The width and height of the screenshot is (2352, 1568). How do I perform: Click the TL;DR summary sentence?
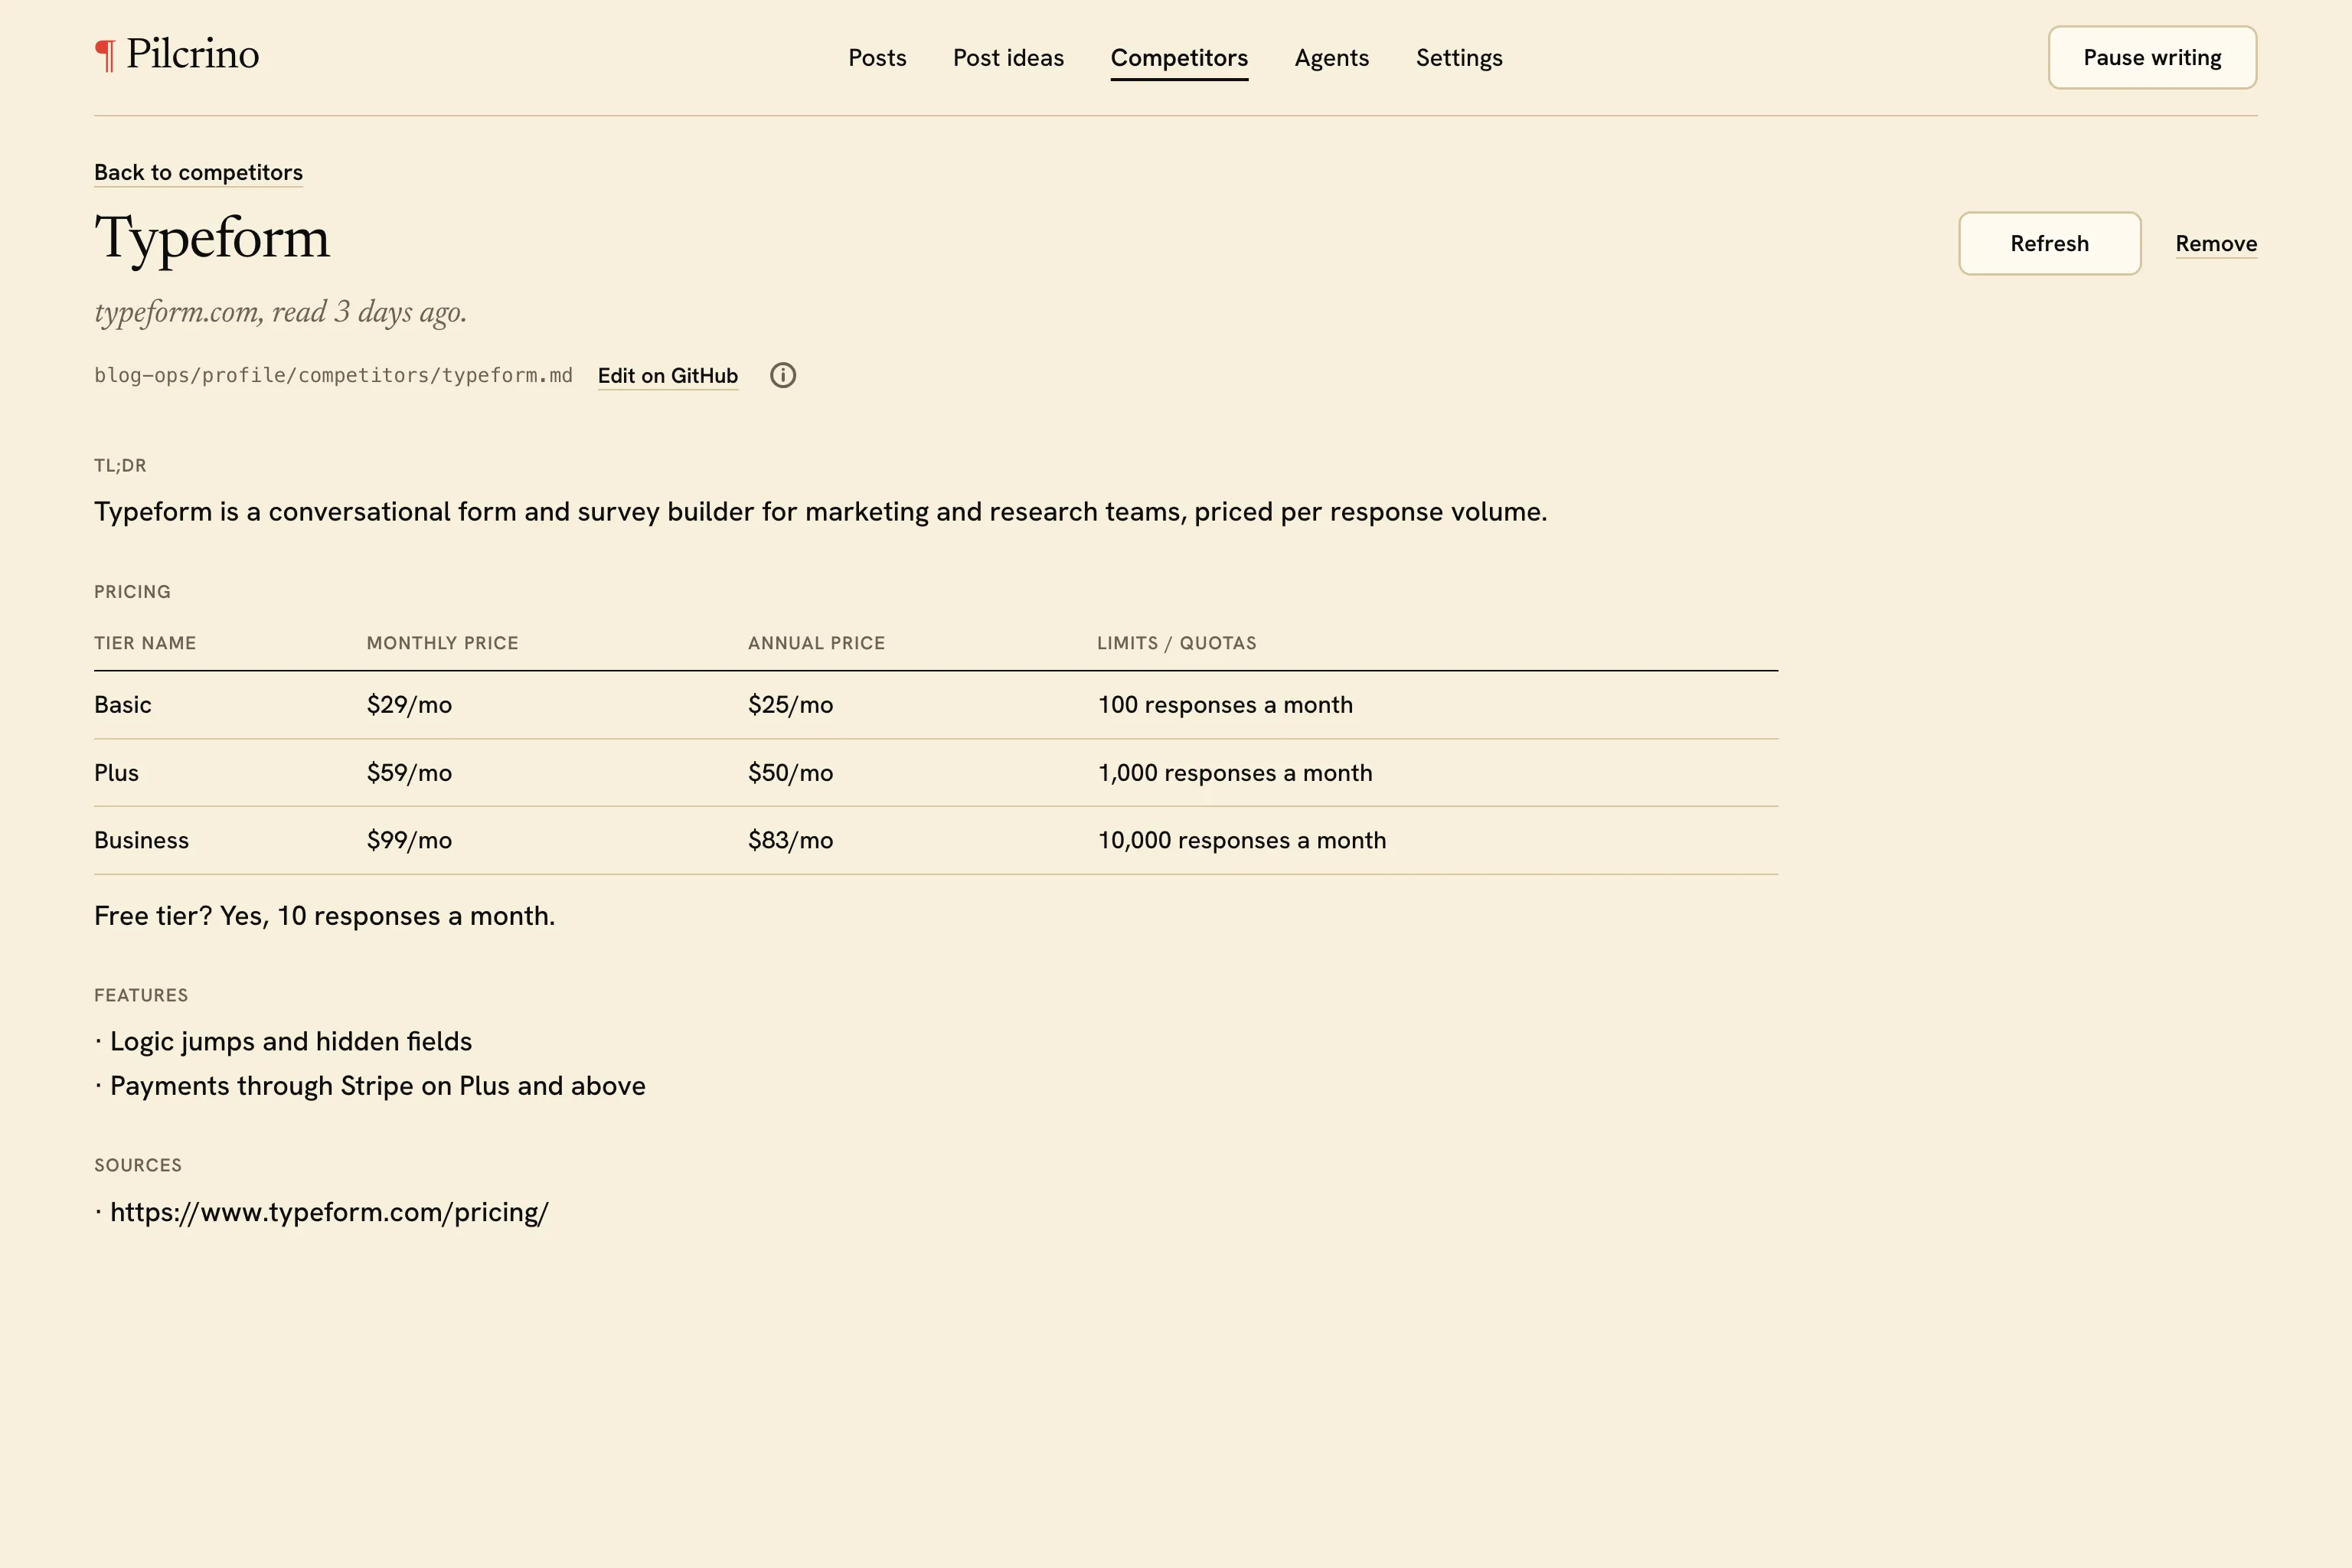(820, 512)
